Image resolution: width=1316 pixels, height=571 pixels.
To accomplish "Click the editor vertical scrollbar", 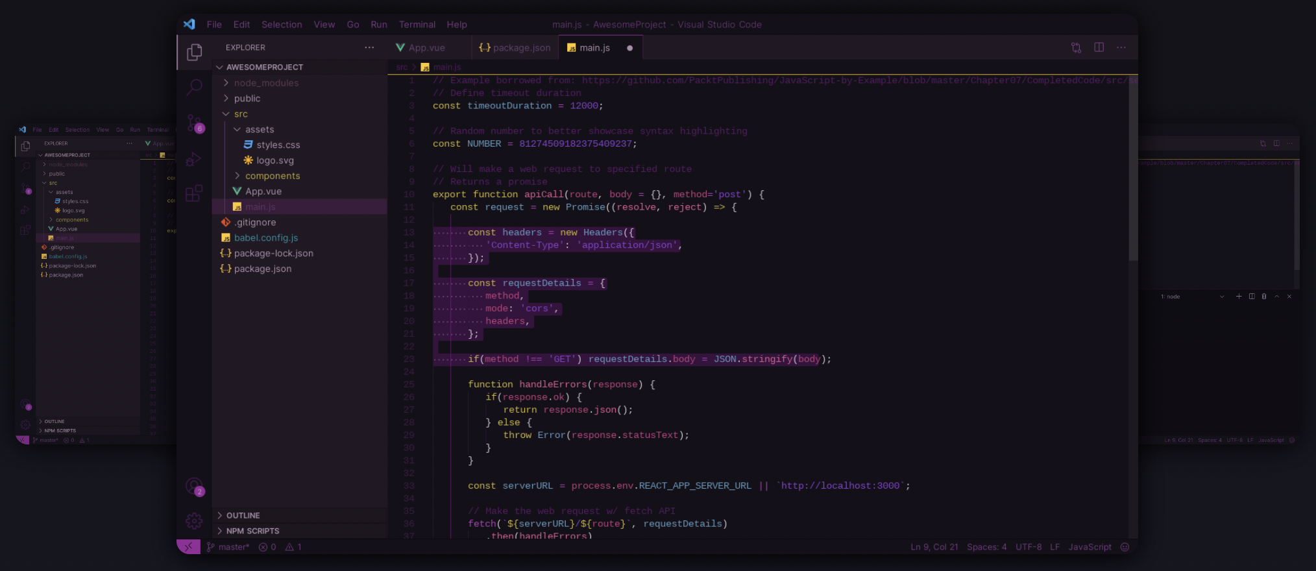I will coord(1133,167).
